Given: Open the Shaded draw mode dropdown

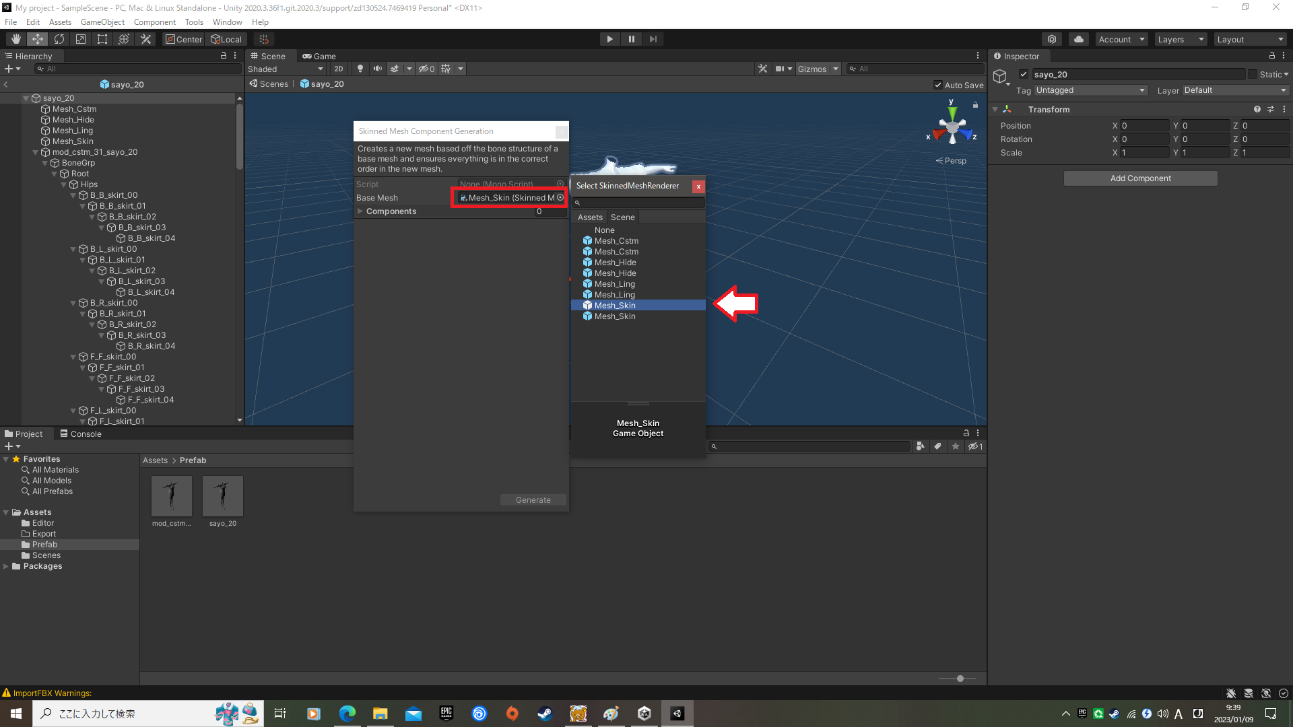Looking at the screenshot, I should (286, 69).
